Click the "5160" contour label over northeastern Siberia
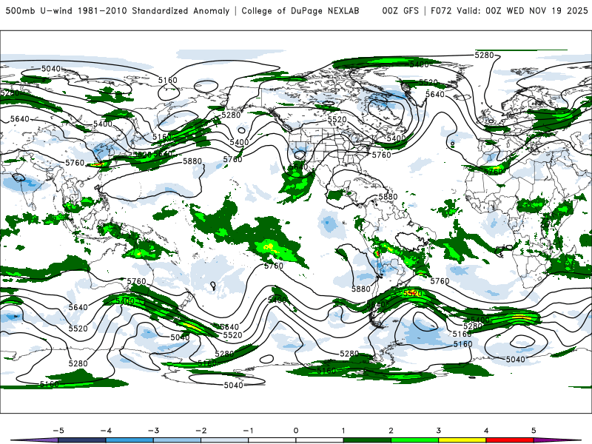The height and width of the screenshot is (444, 592). (168, 80)
